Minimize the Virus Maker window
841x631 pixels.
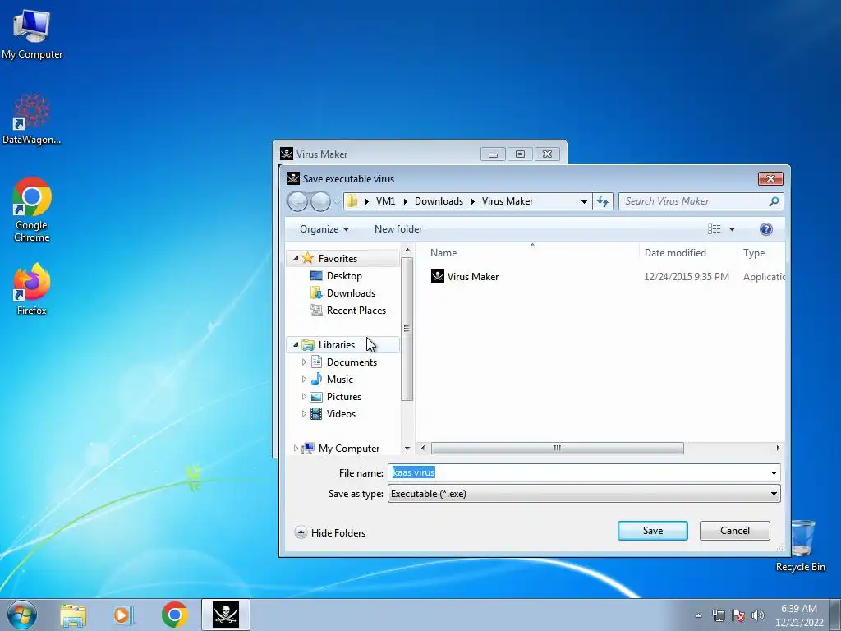pyautogui.click(x=493, y=154)
